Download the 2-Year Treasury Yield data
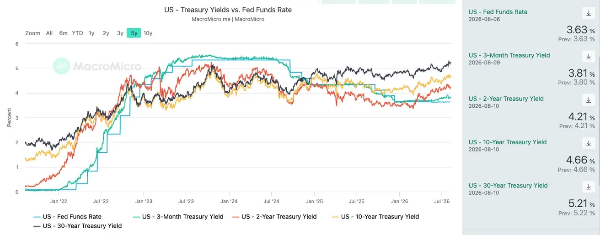This screenshot has height=235, width=600. [x=589, y=99]
